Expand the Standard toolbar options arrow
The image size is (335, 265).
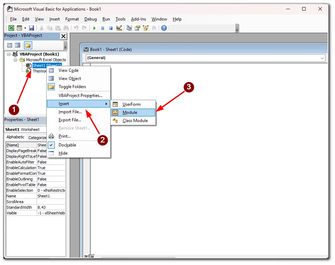coord(237,28)
